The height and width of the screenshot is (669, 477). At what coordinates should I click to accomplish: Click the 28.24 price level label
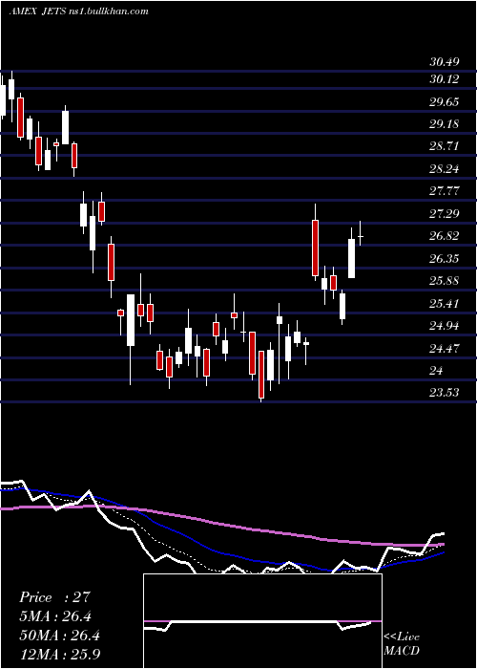tap(445, 169)
